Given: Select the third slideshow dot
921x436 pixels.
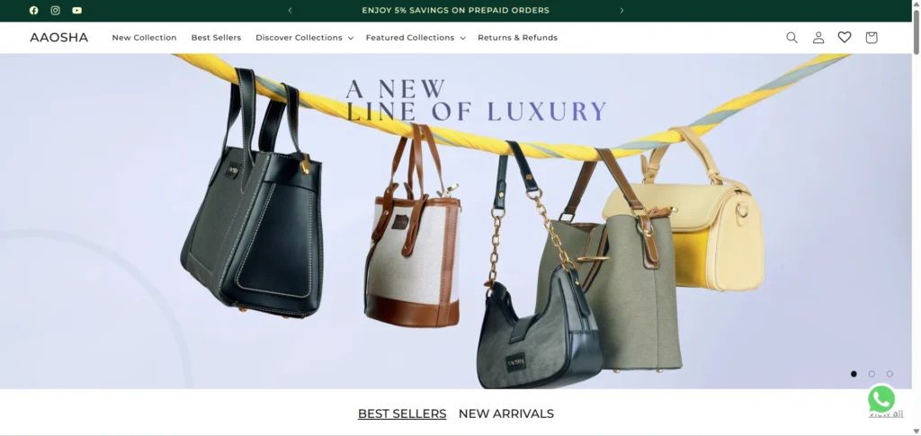Looking at the screenshot, I should click(x=890, y=374).
